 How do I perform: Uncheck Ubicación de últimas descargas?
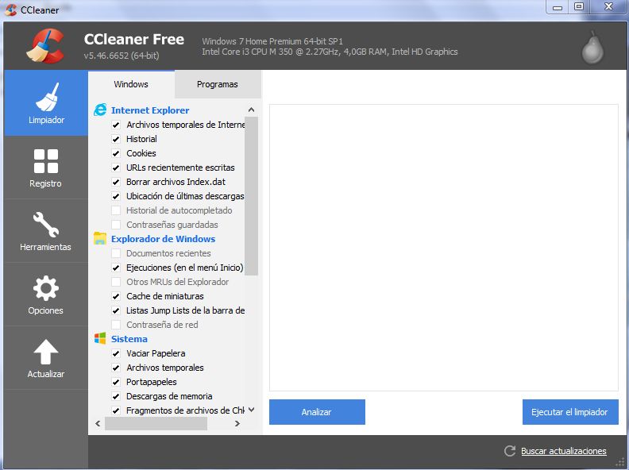116,196
